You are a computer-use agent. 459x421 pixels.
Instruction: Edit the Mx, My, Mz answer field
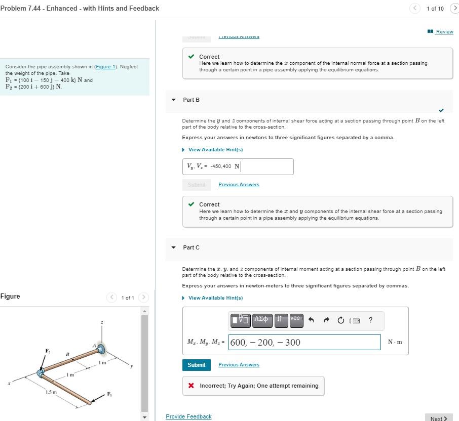(304, 342)
